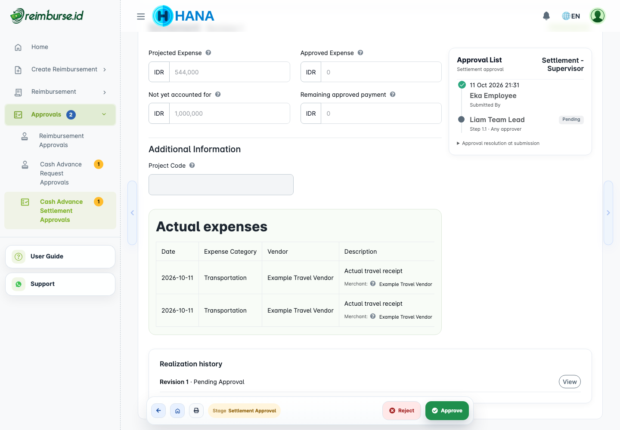Switch language with the EN globe

(571, 16)
